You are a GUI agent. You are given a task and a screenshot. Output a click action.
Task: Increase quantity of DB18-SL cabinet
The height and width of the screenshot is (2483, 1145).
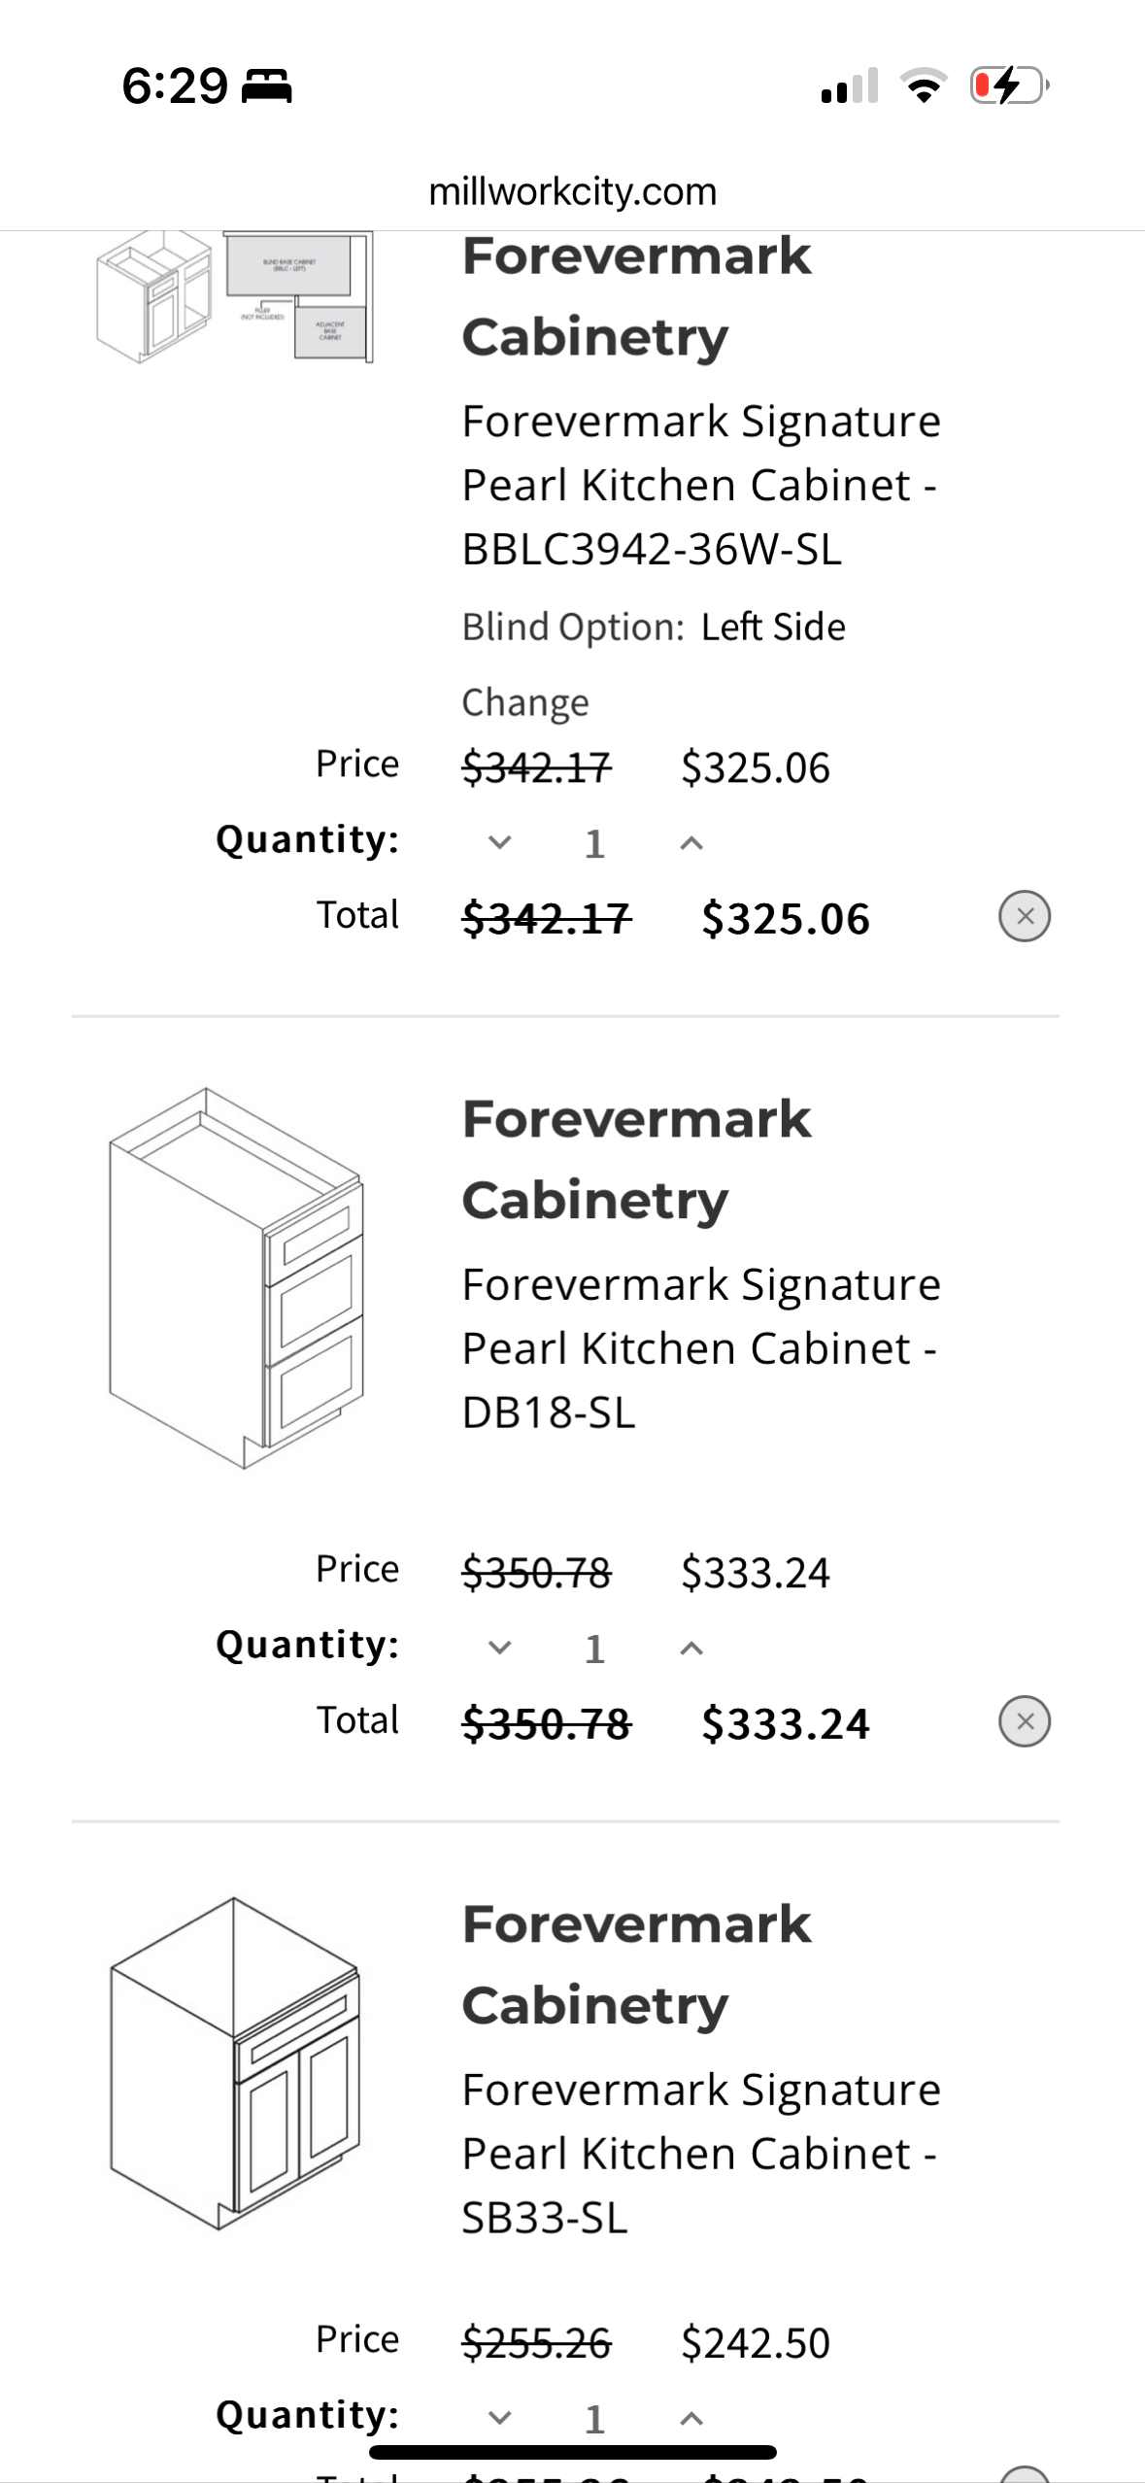point(690,1648)
